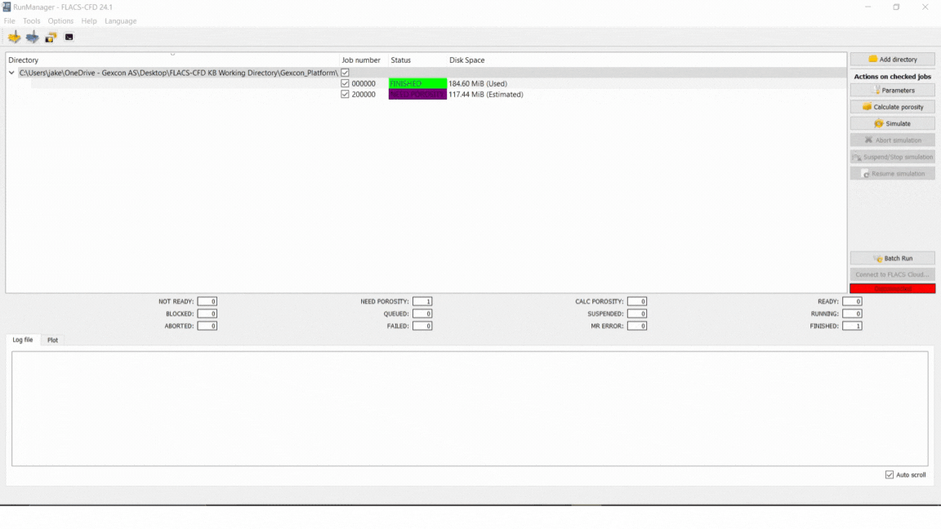Click the third toolbar icon with stacked windows
The width and height of the screenshot is (941, 529).
pyautogui.click(x=51, y=38)
